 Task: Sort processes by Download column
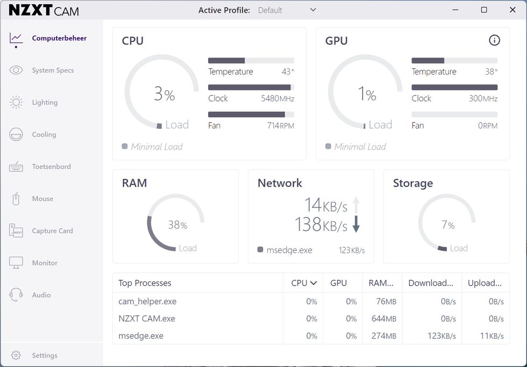(431, 283)
